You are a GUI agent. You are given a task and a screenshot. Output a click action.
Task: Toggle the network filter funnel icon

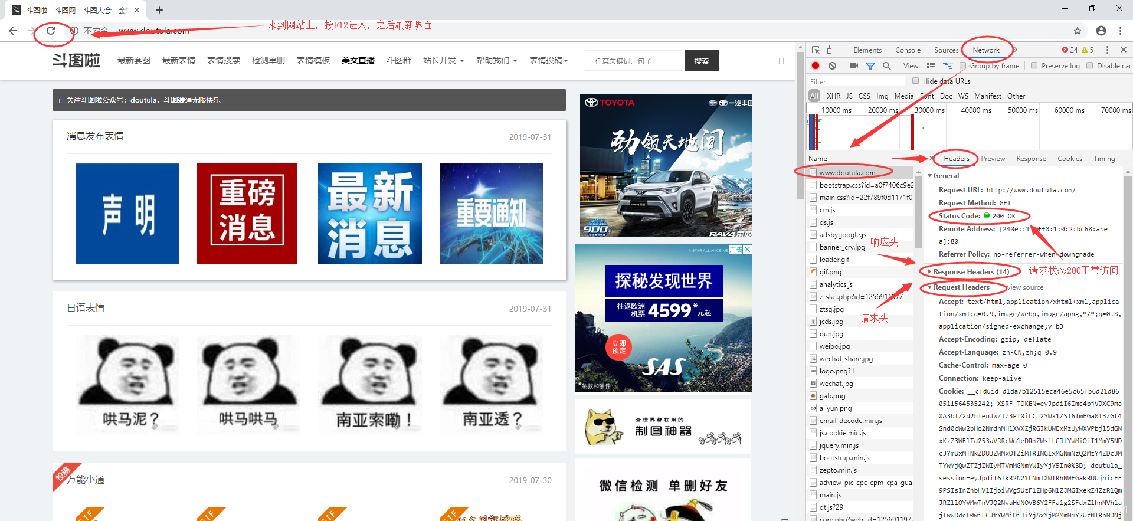coord(870,65)
